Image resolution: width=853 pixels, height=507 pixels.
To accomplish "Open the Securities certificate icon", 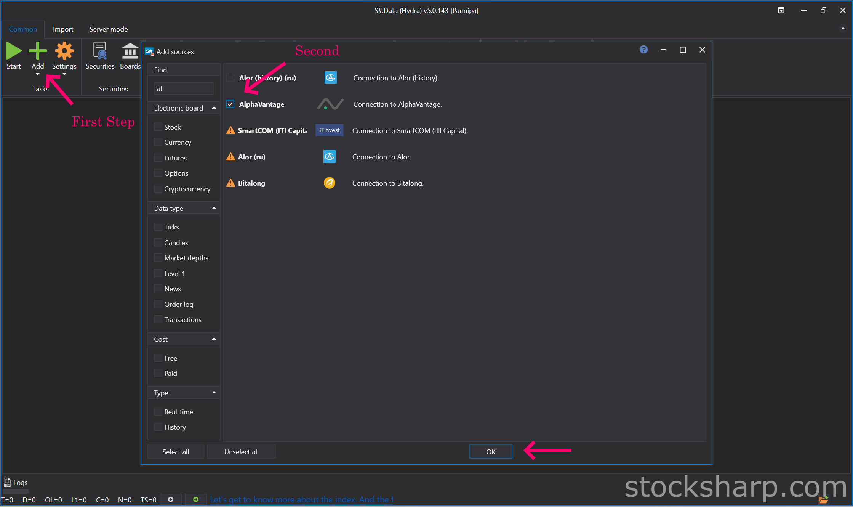I will click(x=100, y=51).
